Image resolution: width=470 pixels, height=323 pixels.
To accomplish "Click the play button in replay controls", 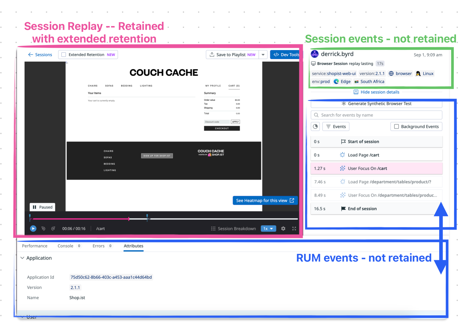I will (x=33, y=228).
